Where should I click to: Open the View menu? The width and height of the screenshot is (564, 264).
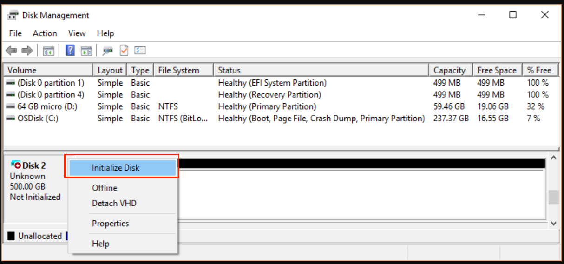(77, 33)
